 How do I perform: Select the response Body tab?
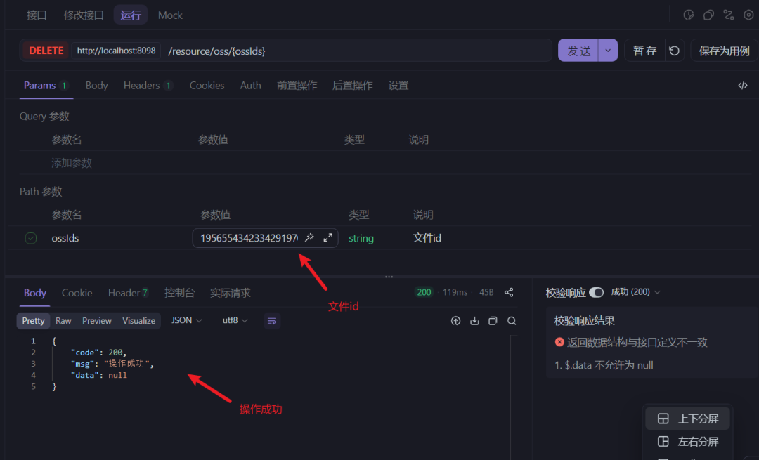coord(35,293)
